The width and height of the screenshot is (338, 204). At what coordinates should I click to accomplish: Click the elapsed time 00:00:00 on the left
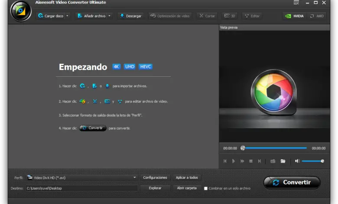230,148
